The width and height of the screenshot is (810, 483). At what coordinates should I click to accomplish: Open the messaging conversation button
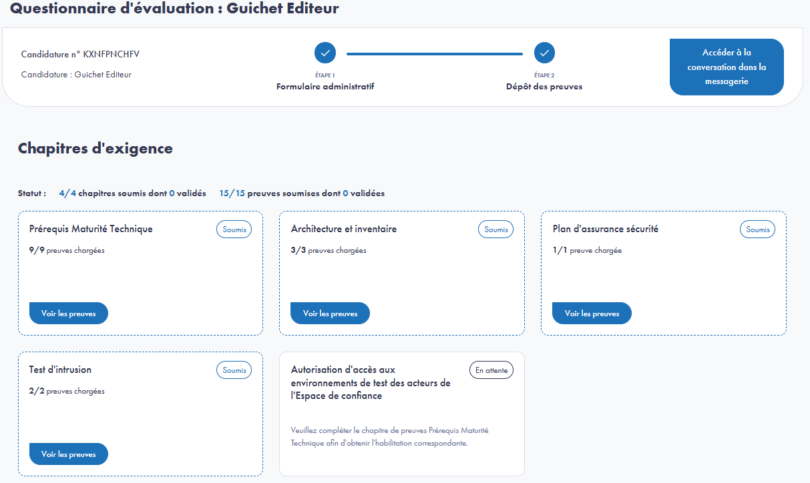pyautogui.click(x=727, y=67)
